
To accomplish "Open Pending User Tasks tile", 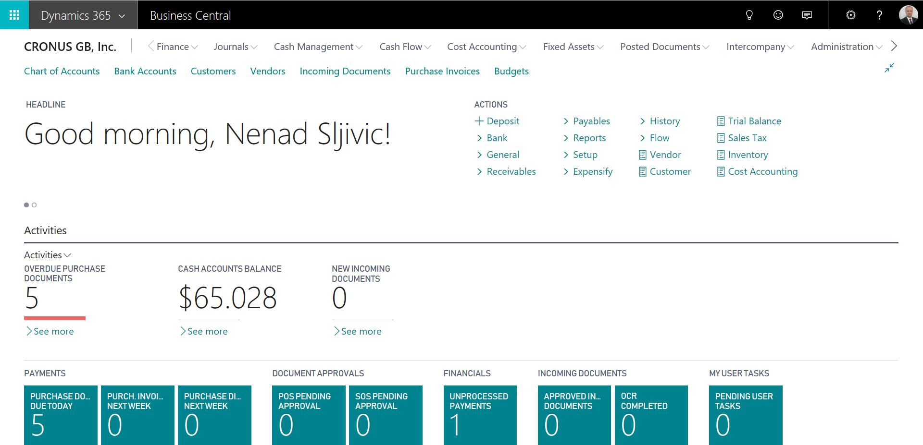I will pos(746,415).
